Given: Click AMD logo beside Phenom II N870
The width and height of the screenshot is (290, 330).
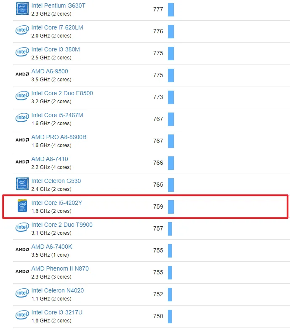Looking at the screenshot, I should tap(22, 272).
